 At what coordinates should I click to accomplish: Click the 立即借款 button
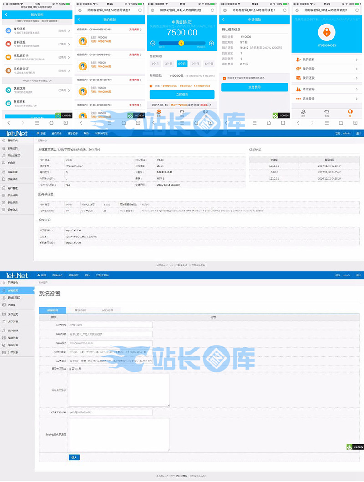pyautogui.click(x=182, y=95)
